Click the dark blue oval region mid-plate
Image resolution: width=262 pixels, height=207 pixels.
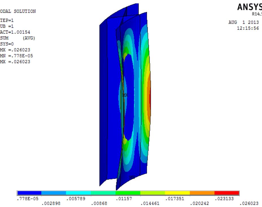pyautogui.click(x=131, y=96)
